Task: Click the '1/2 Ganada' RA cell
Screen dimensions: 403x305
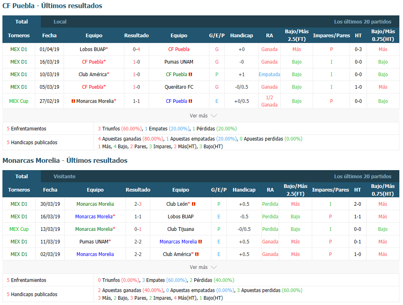Action: pyautogui.click(x=269, y=101)
